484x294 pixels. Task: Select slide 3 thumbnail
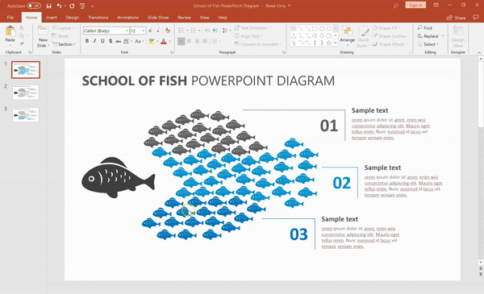tap(26, 114)
